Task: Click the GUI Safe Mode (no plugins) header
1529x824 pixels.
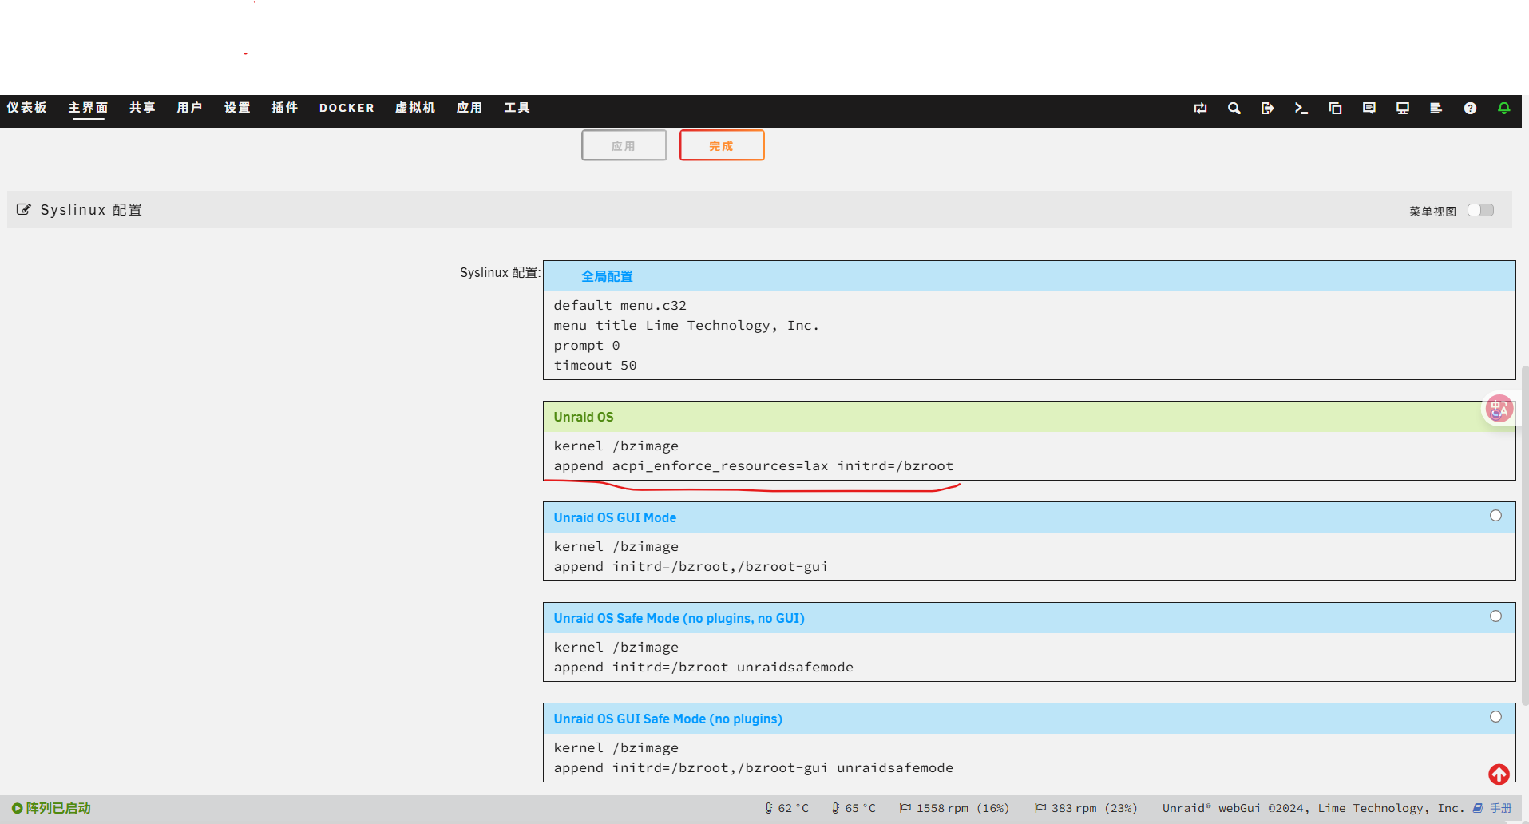Action: point(1029,719)
